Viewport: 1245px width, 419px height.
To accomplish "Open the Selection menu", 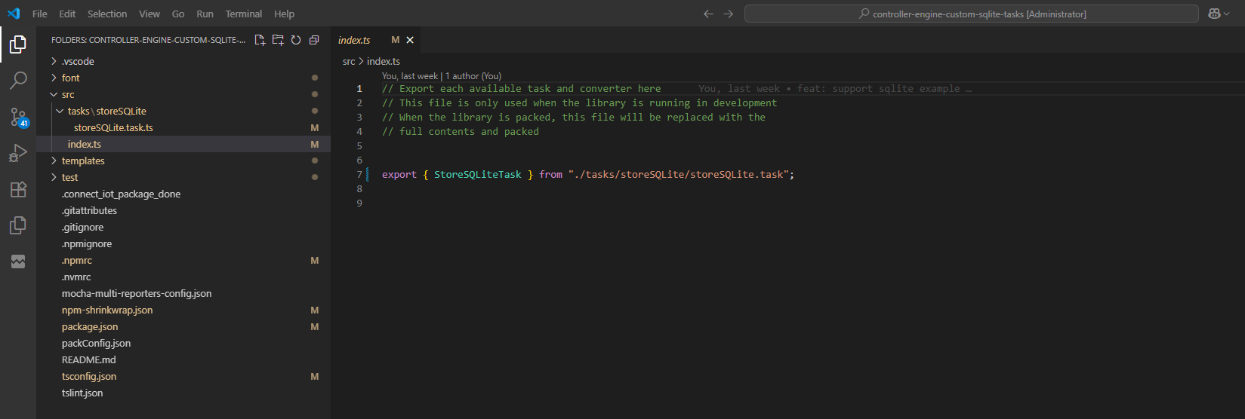I will click(107, 14).
